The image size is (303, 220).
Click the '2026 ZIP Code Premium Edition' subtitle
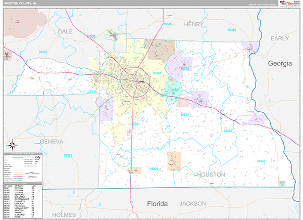tap(262, 5)
